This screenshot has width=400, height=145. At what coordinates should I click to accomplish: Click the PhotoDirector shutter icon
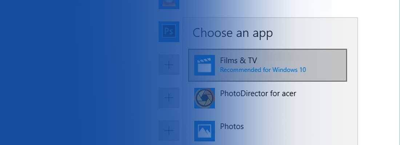click(x=204, y=98)
